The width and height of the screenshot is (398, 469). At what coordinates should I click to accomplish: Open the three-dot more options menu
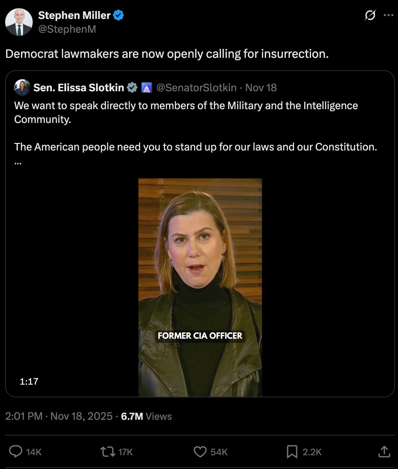[x=389, y=14]
